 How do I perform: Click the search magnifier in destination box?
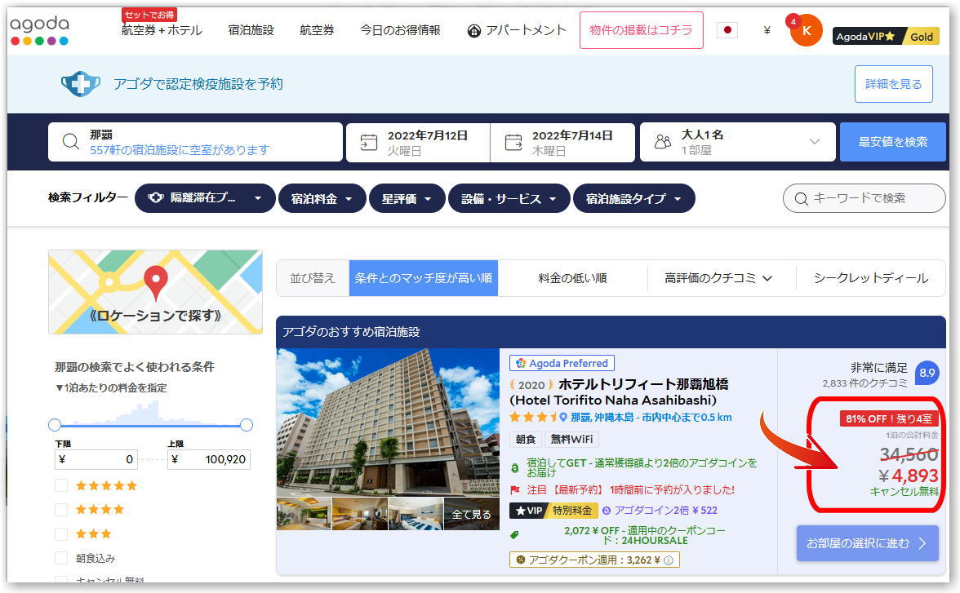click(71, 142)
